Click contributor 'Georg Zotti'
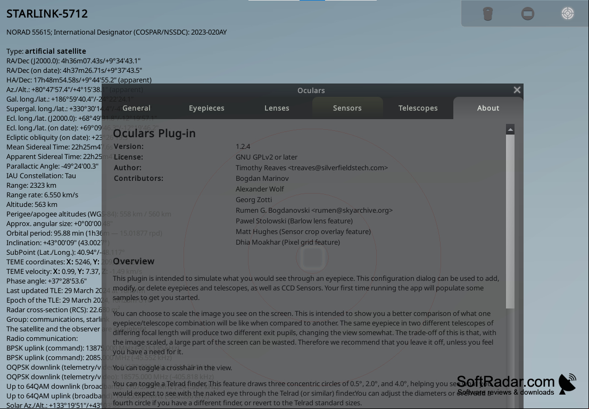 254,200
